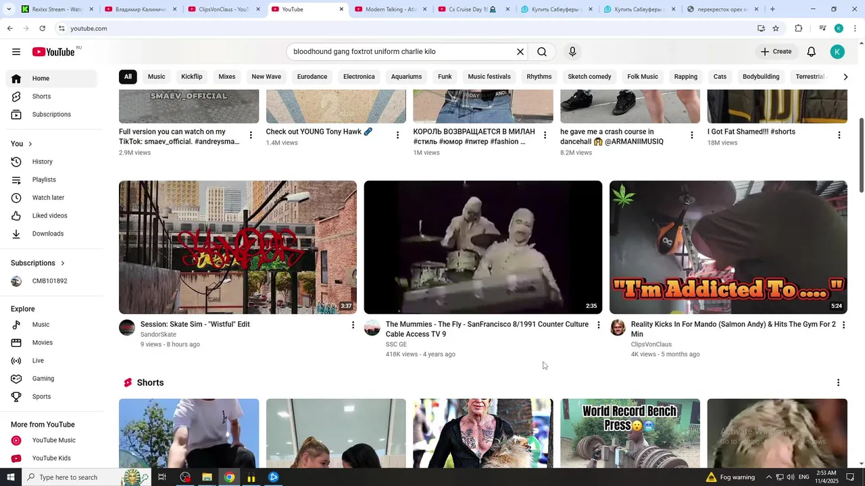Image resolution: width=865 pixels, height=486 pixels.
Task: Open SandorSkate channel avatar
Action: (x=127, y=328)
